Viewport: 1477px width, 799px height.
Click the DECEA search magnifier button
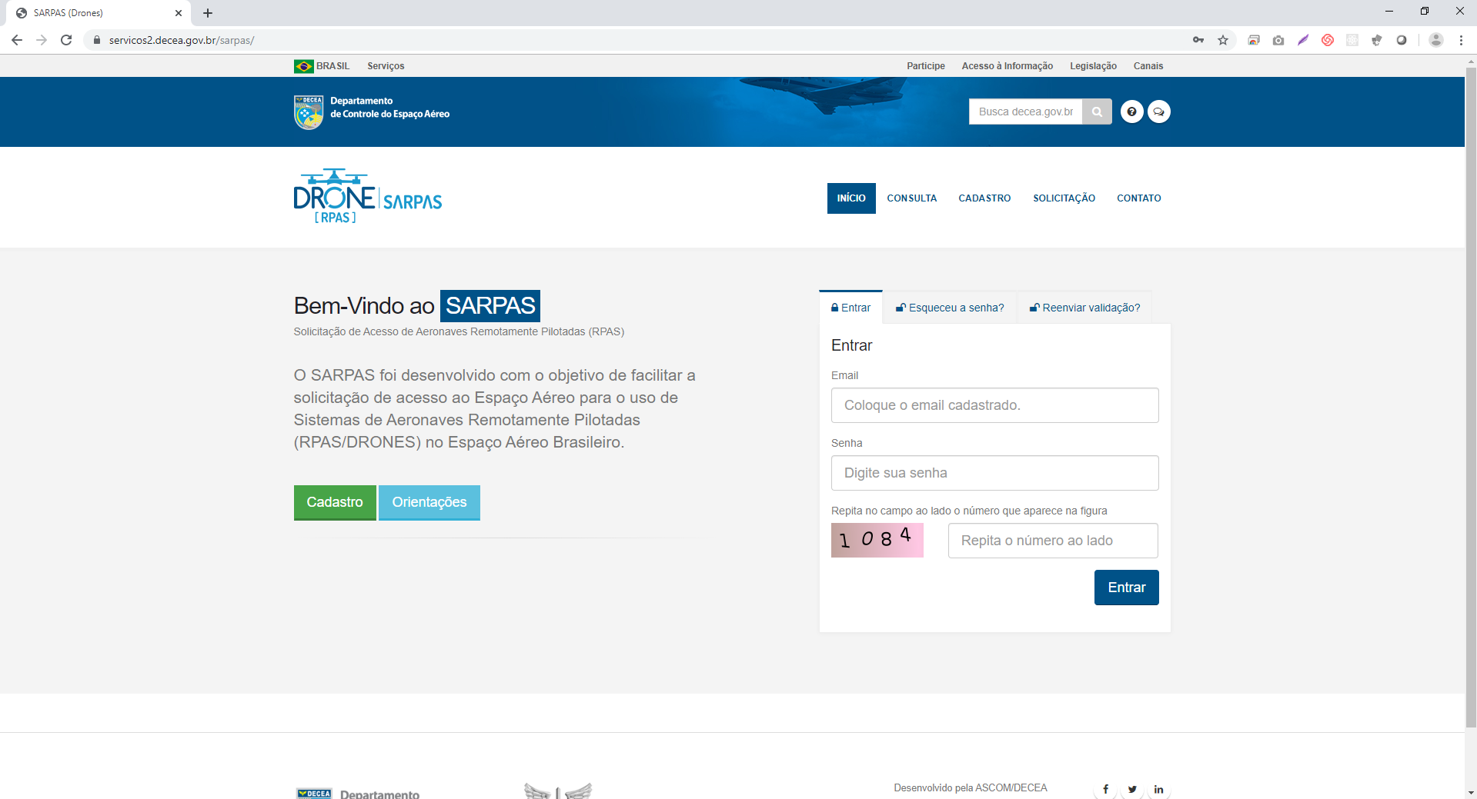coord(1097,112)
